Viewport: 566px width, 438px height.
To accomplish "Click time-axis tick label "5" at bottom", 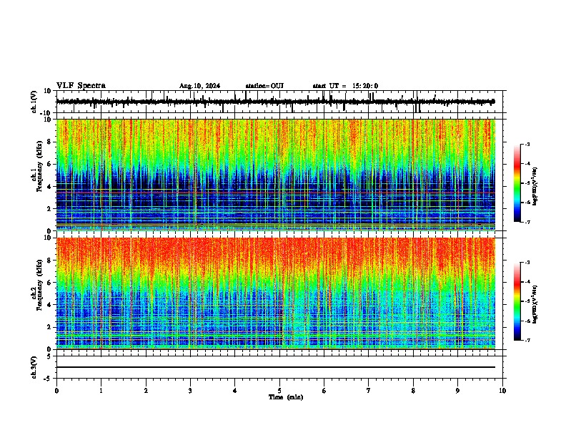I will [279, 391].
